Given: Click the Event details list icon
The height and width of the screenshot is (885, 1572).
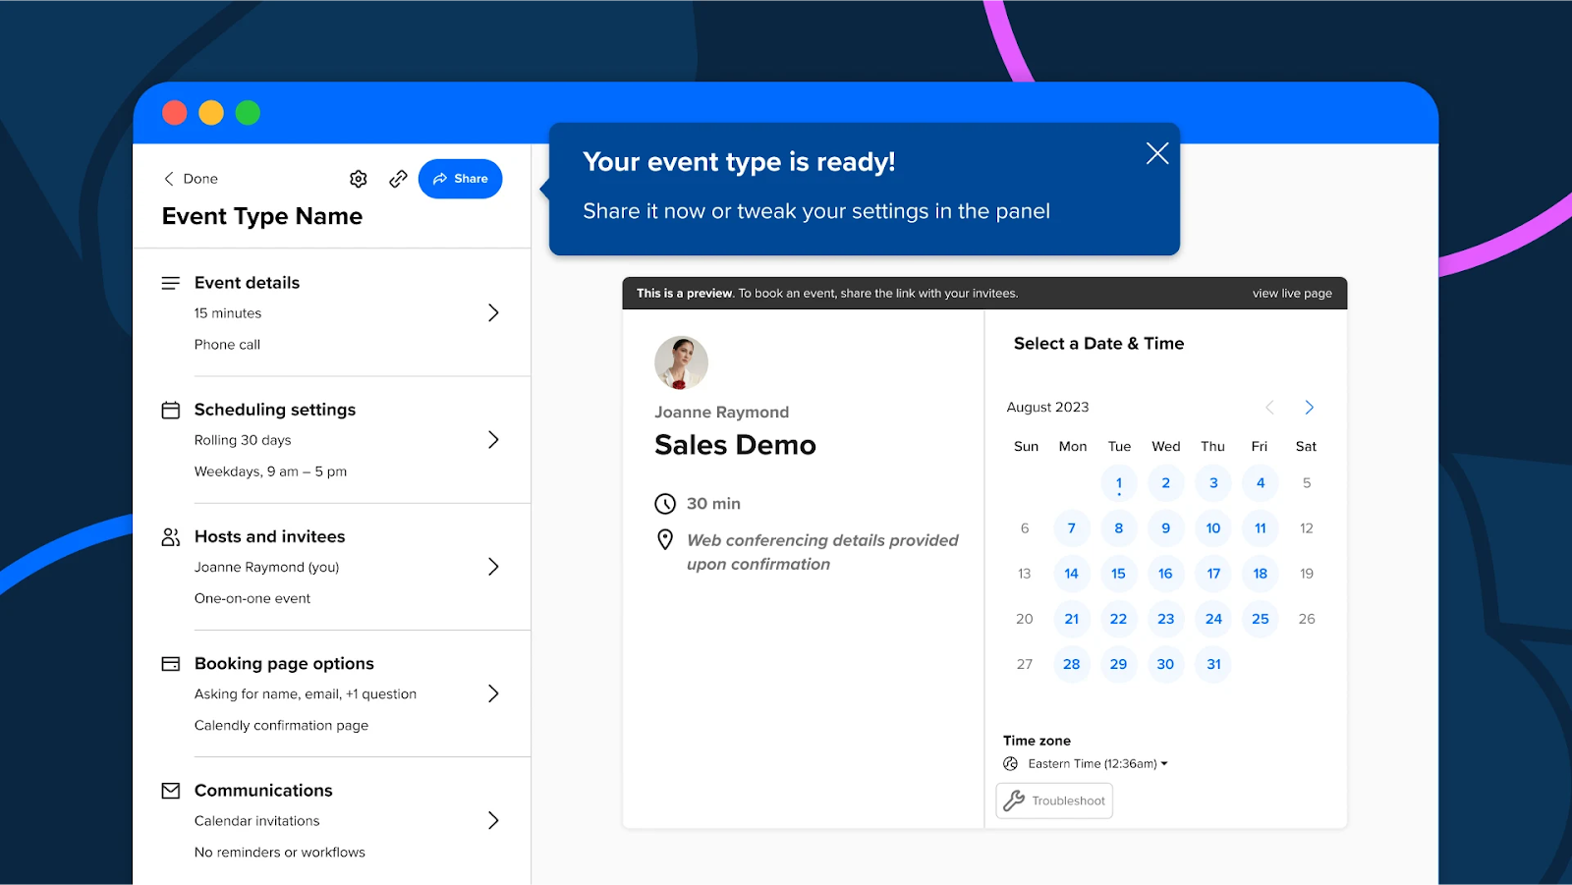Looking at the screenshot, I should [171, 283].
